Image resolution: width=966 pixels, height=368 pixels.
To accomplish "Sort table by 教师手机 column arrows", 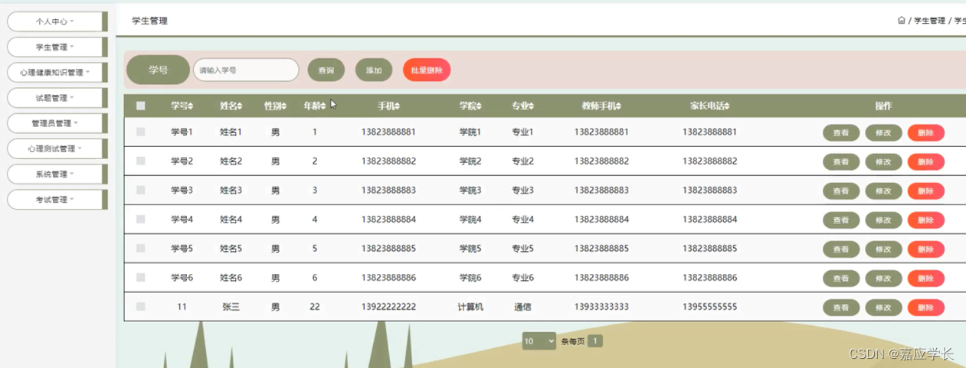I will pyautogui.click(x=617, y=106).
